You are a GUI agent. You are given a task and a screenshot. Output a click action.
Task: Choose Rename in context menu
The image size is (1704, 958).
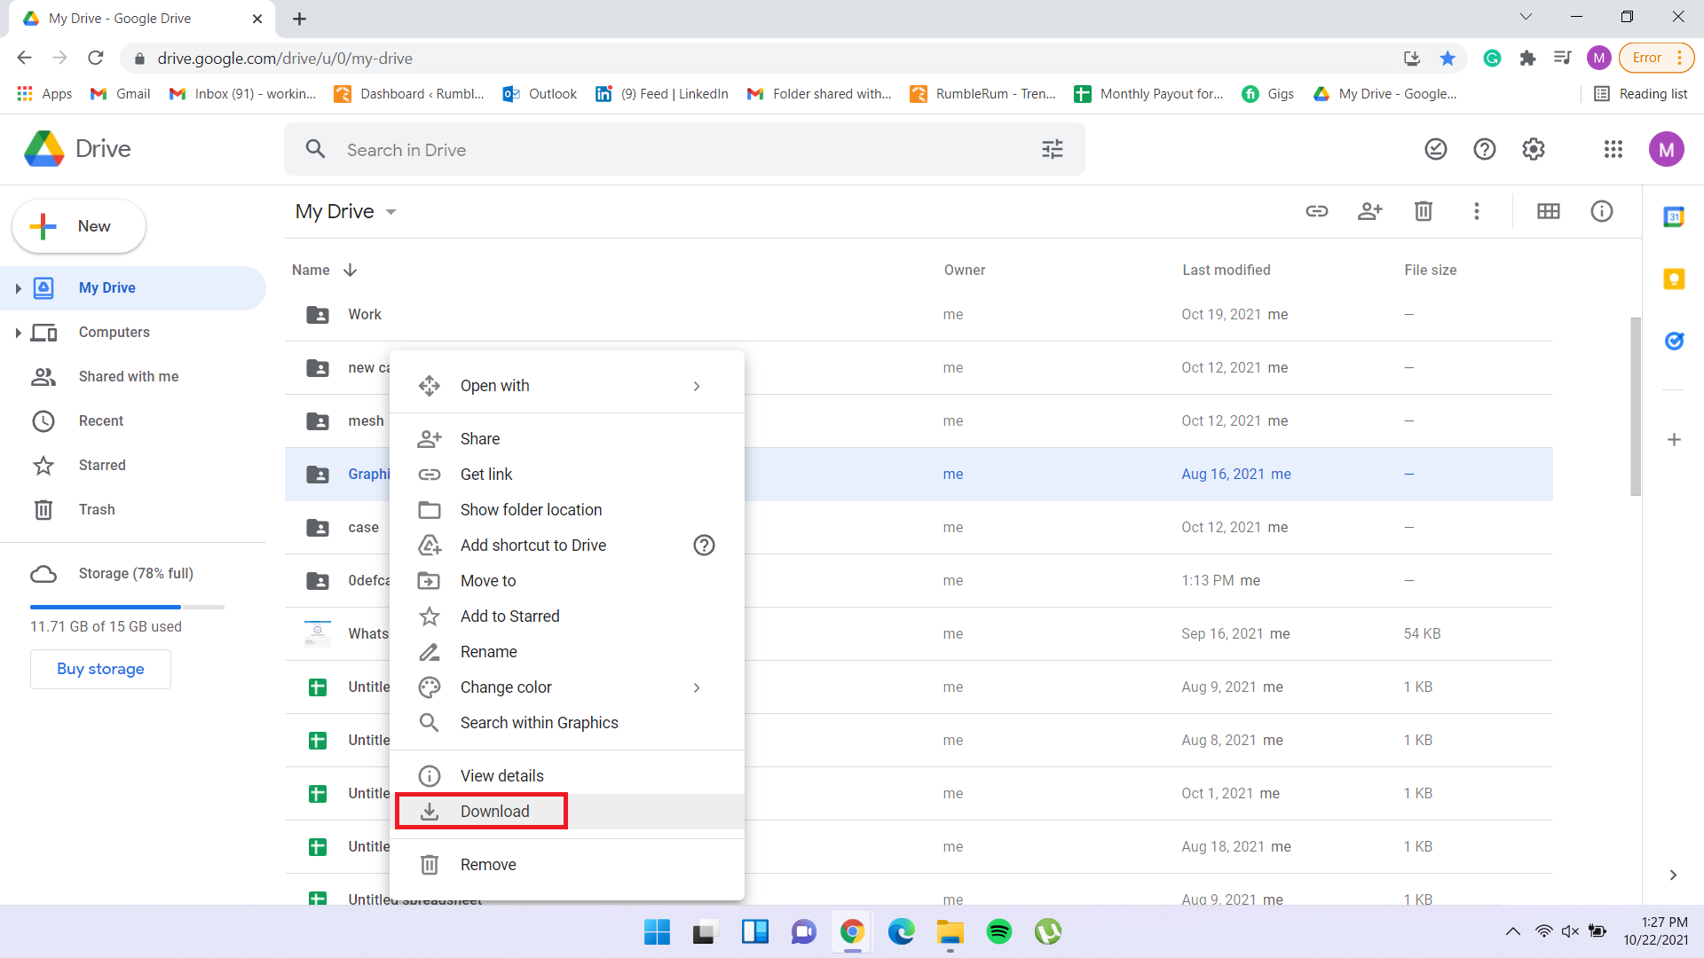[567, 652]
